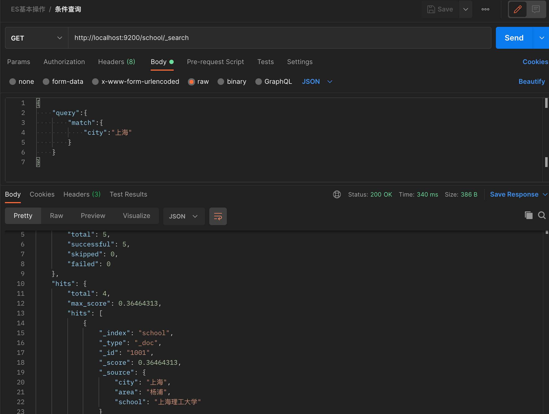Open the response Headers (3) tab
The height and width of the screenshot is (414, 549).
(82, 194)
